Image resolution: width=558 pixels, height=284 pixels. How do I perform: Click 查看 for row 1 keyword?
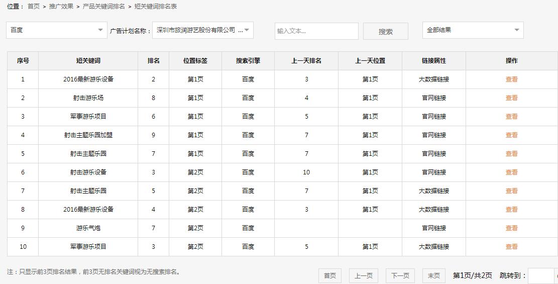pyautogui.click(x=511, y=79)
